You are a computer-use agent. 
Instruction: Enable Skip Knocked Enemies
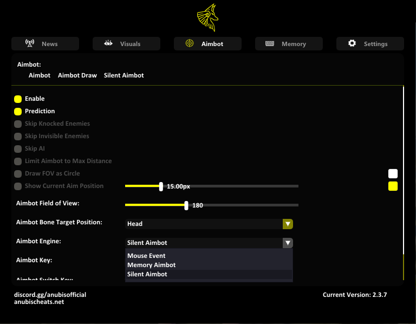point(18,124)
